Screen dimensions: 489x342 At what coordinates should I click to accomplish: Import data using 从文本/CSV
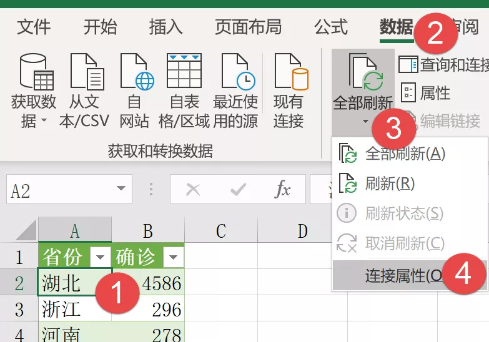[x=84, y=91]
